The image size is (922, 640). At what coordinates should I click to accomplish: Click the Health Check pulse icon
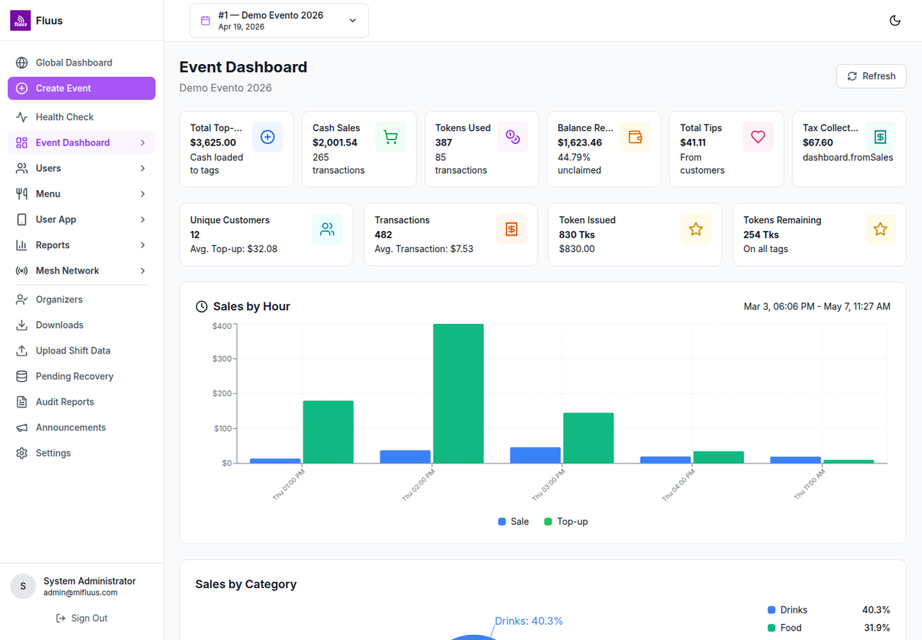click(22, 117)
